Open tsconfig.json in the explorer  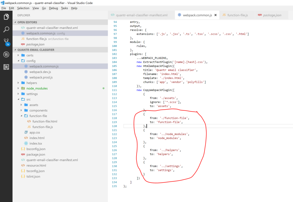pyautogui.click(x=60, y=171)
